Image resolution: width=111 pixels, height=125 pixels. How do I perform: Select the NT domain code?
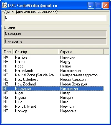tap(6, 75)
